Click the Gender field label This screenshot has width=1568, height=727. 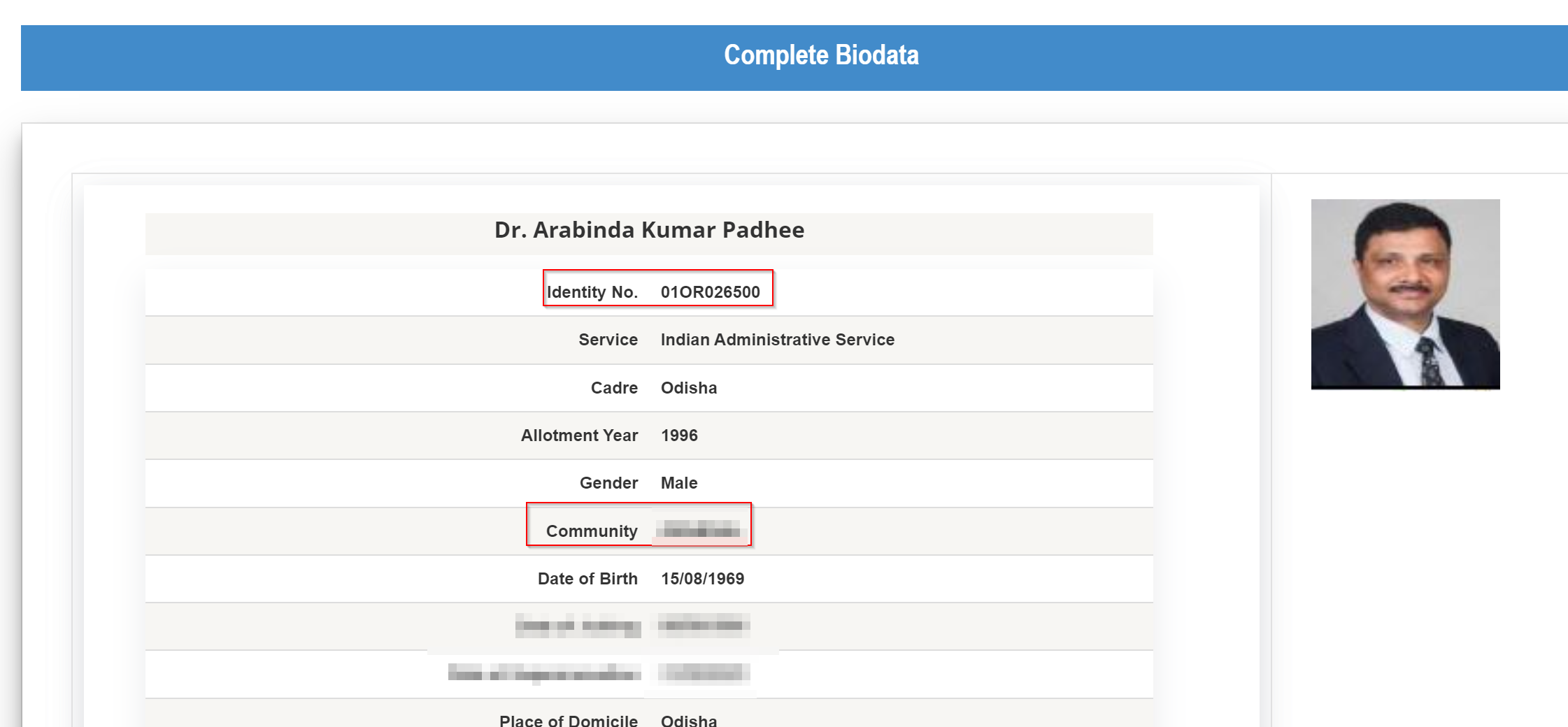(x=608, y=483)
